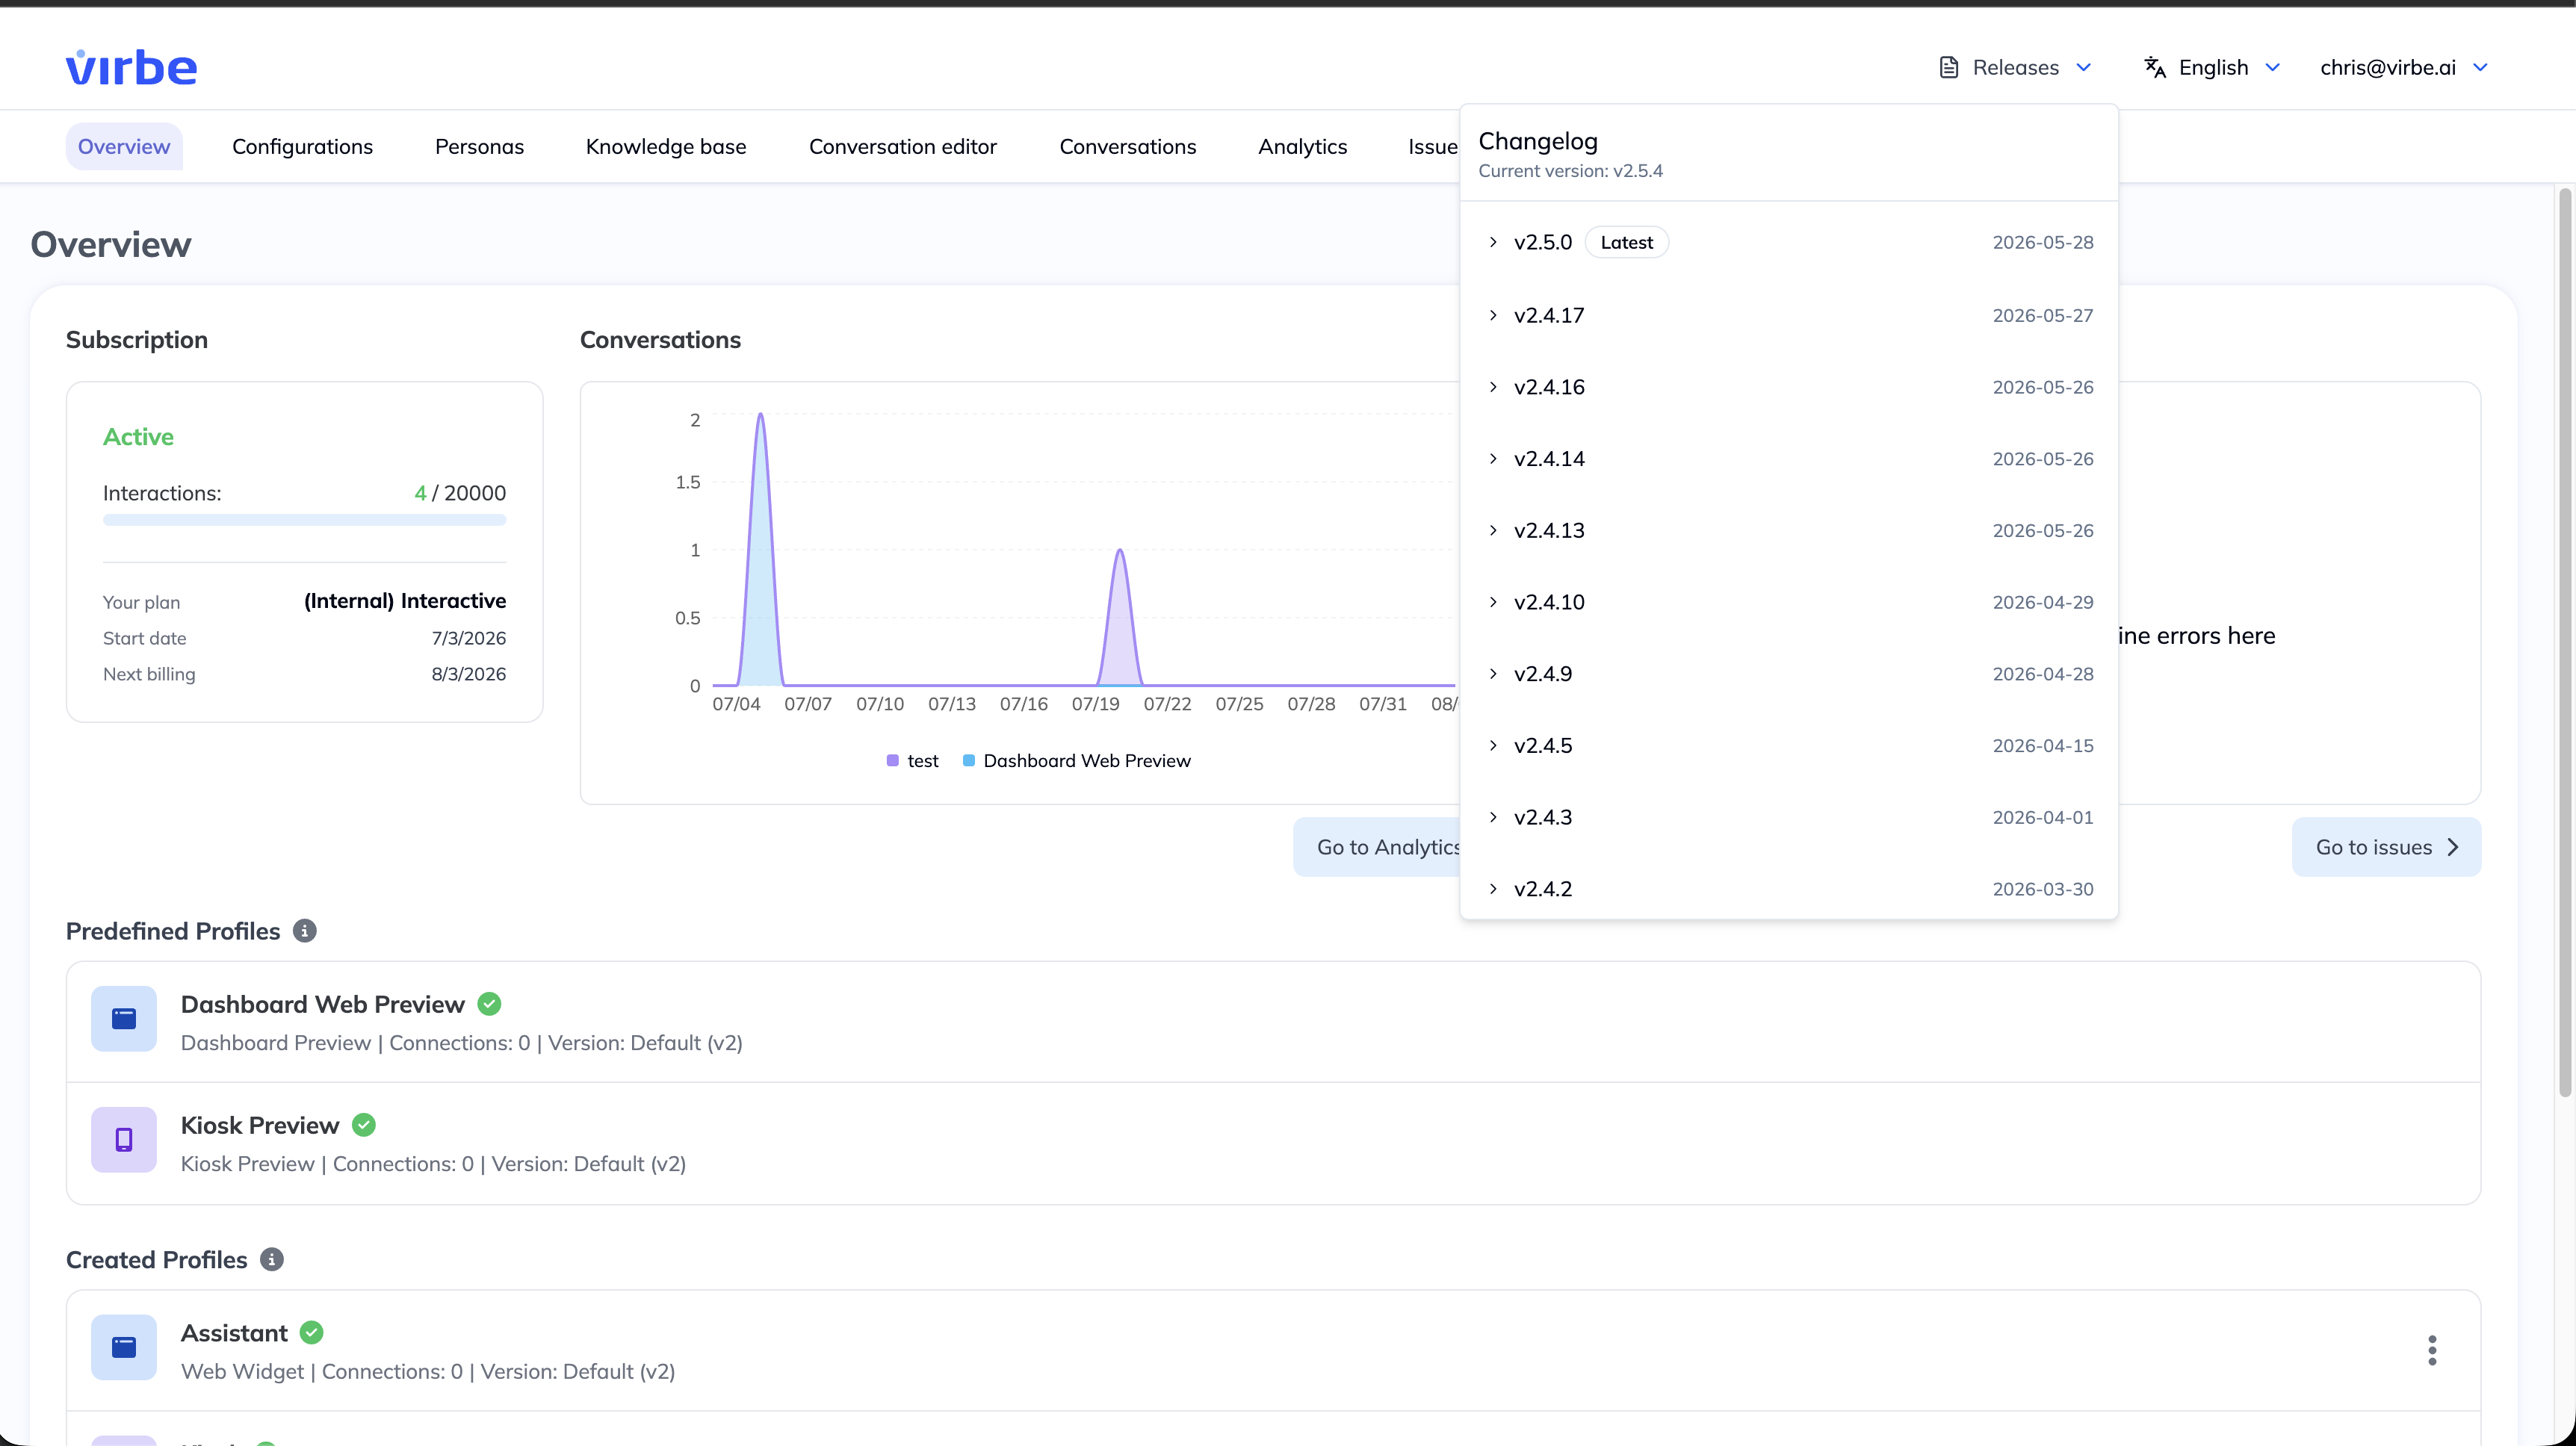Open the Analytics tab
The image size is (2576, 1446).
1303,146
